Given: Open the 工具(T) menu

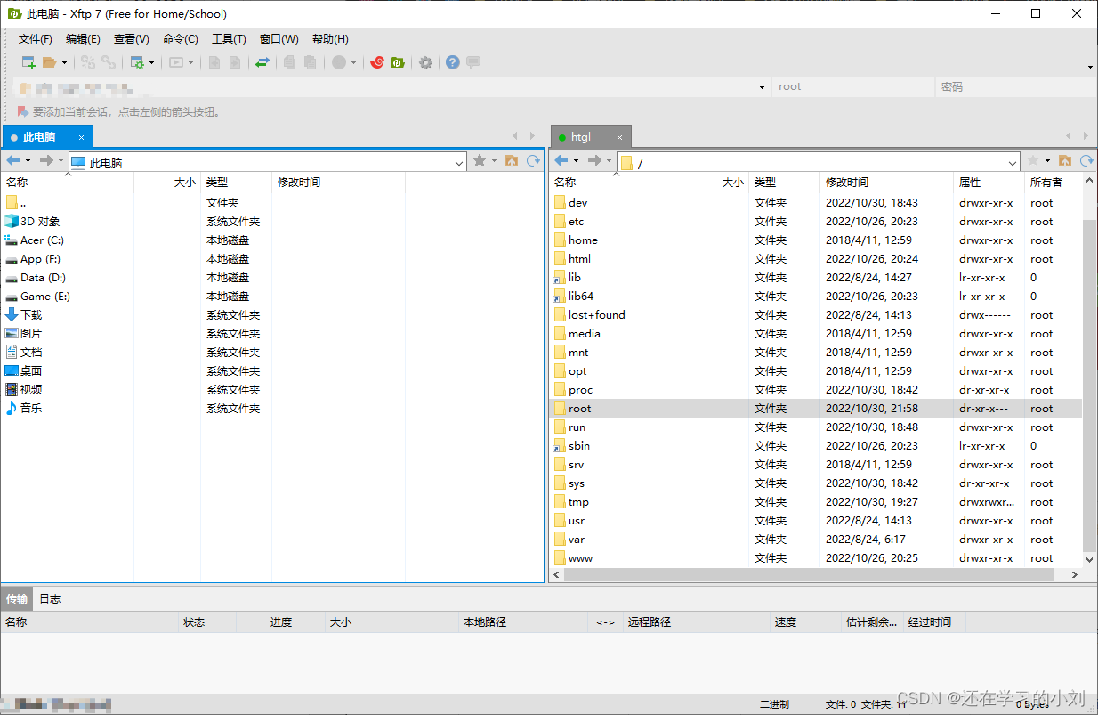Looking at the screenshot, I should (x=229, y=39).
